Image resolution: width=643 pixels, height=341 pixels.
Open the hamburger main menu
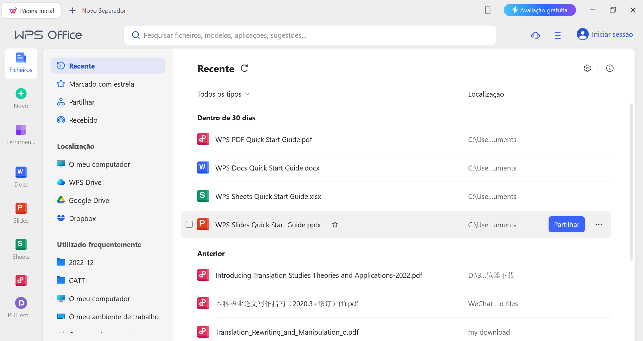coord(558,35)
